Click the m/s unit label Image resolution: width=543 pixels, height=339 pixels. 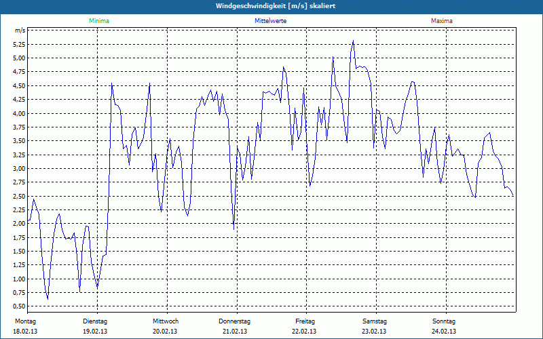(20, 31)
